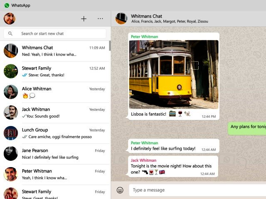Open the Jack Whitman chat
Viewport: 266px width, 199px height.
point(55,113)
